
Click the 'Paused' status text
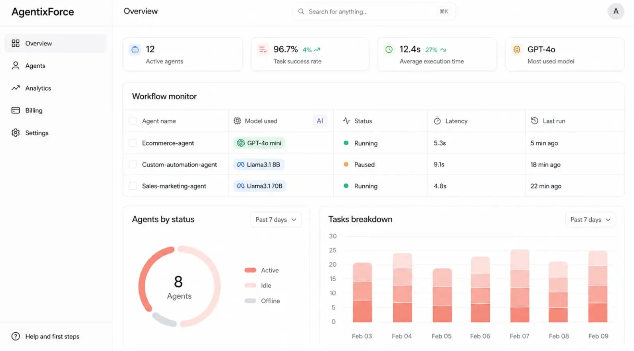tap(364, 165)
